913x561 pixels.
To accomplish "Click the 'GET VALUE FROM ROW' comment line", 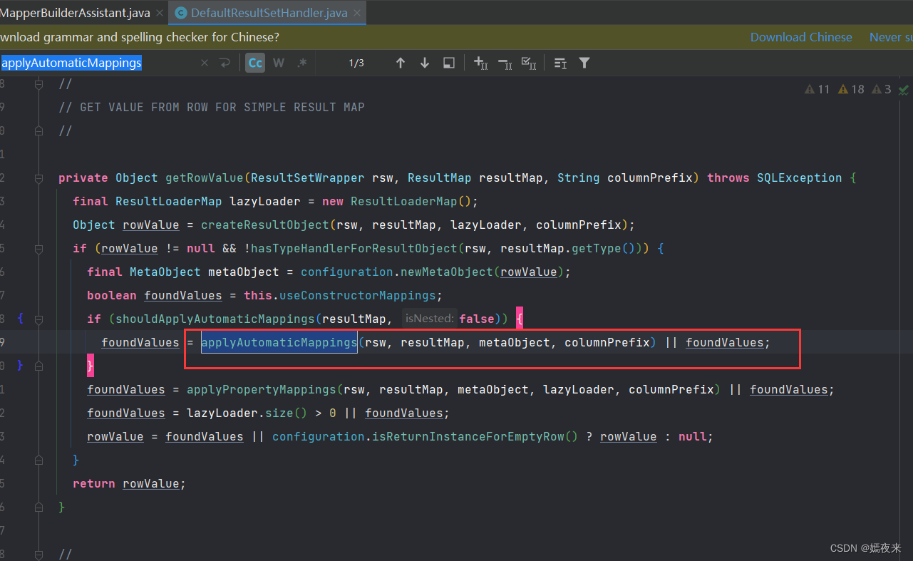I will pyautogui.click(x=211, y=107).
